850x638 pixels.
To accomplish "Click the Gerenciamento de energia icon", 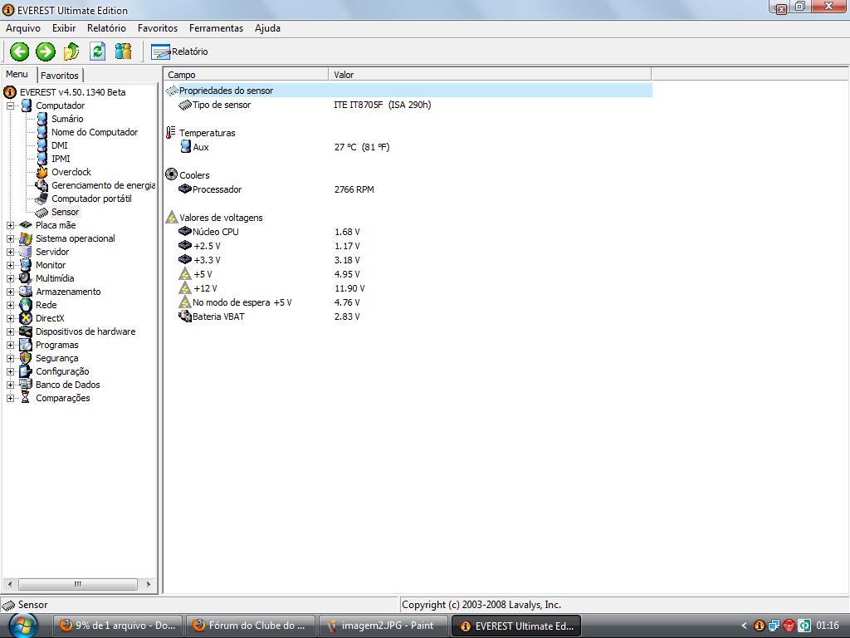I will coord(42,185).
